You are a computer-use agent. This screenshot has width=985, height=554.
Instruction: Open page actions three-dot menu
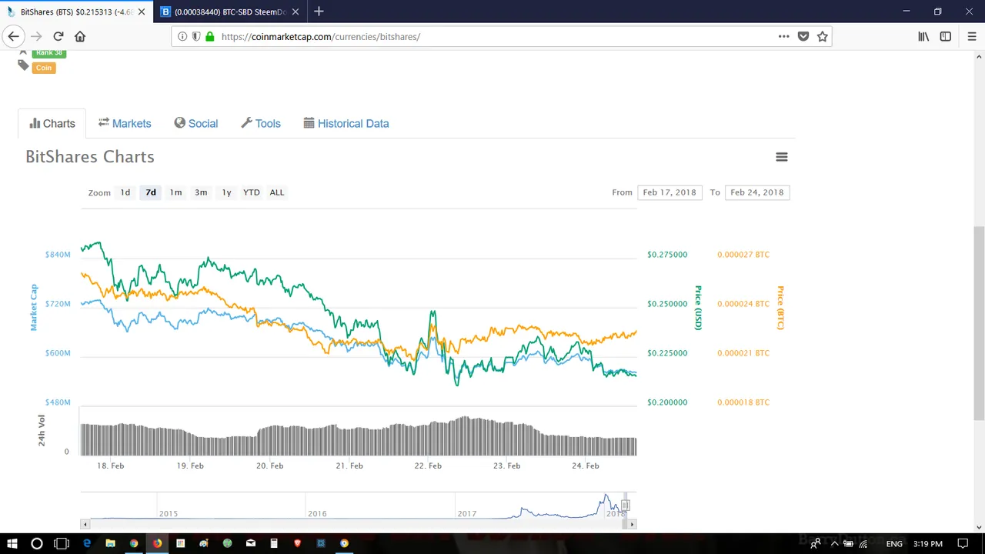click(783, 36)
